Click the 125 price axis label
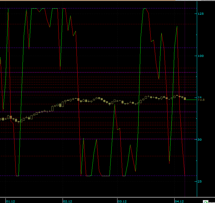The width and height of the screenshot is (215, 203). [x=201, y=14]
